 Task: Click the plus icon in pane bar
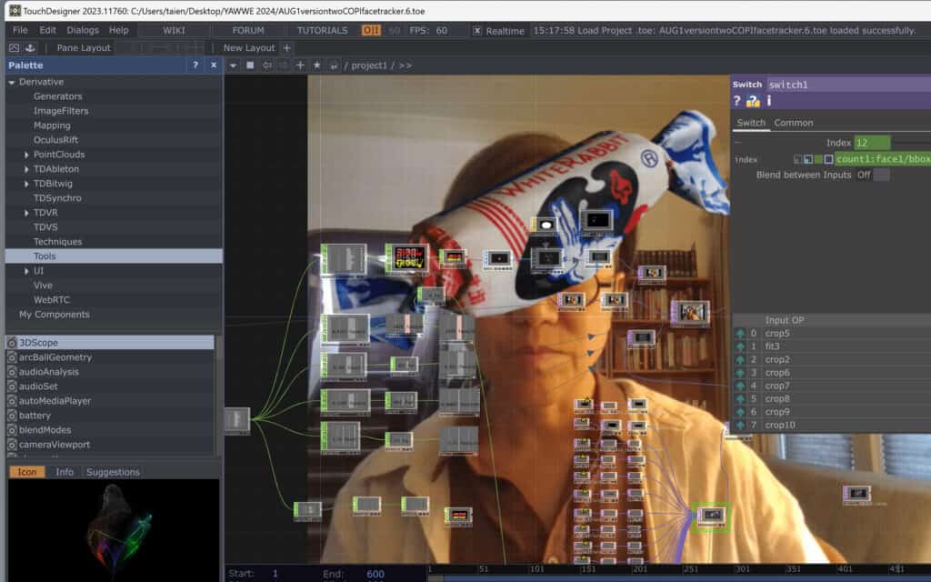(x=300, y=65)
